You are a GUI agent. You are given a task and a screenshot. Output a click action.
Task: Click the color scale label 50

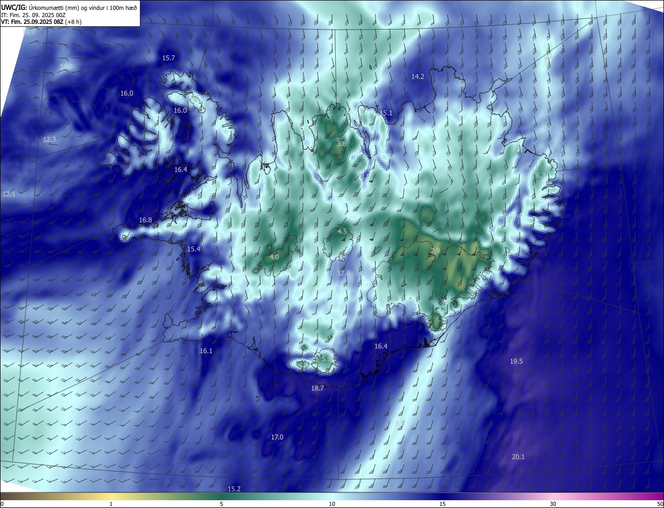[x=660, y=504]
